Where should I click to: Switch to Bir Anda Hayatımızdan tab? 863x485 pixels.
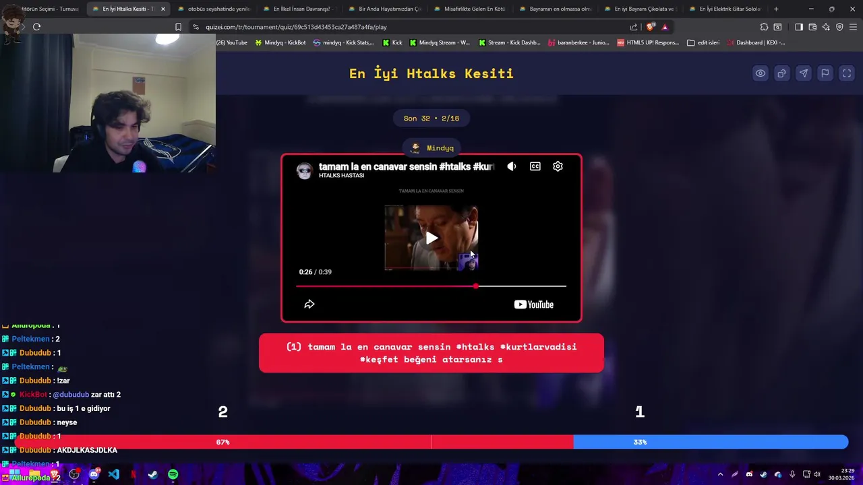(384, 9)
